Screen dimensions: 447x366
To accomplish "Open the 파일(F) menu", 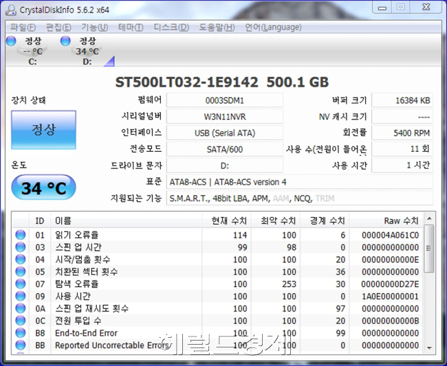I will pyautogui.click(x=23, y=27).
